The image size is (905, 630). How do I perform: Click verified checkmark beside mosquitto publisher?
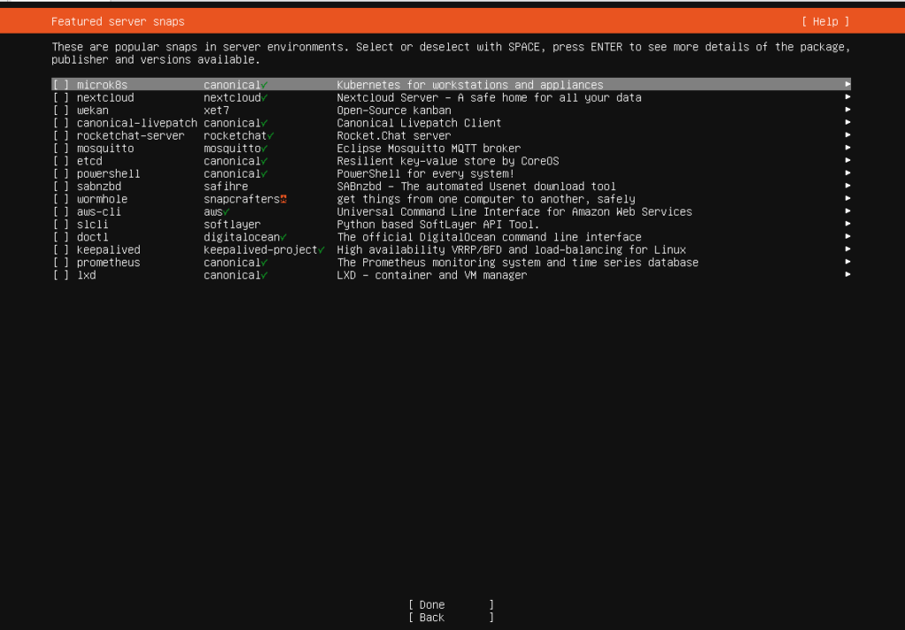coord(264,148)
